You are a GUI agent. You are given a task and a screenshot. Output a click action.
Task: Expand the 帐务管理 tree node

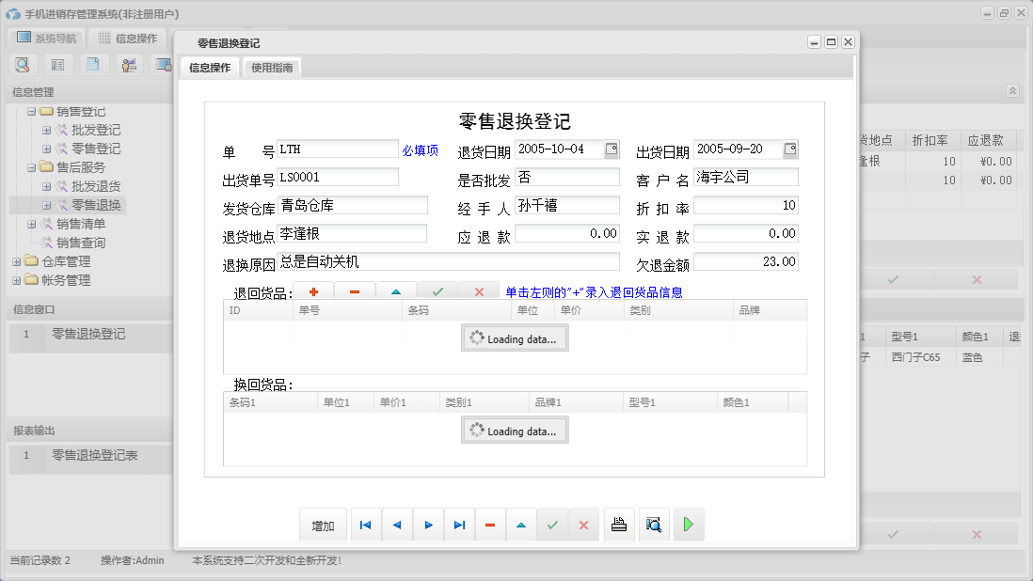click(x=17, y=280)
